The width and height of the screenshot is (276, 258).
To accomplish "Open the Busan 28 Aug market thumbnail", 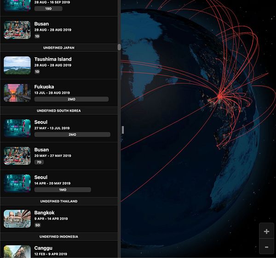I will click(17, 30).
